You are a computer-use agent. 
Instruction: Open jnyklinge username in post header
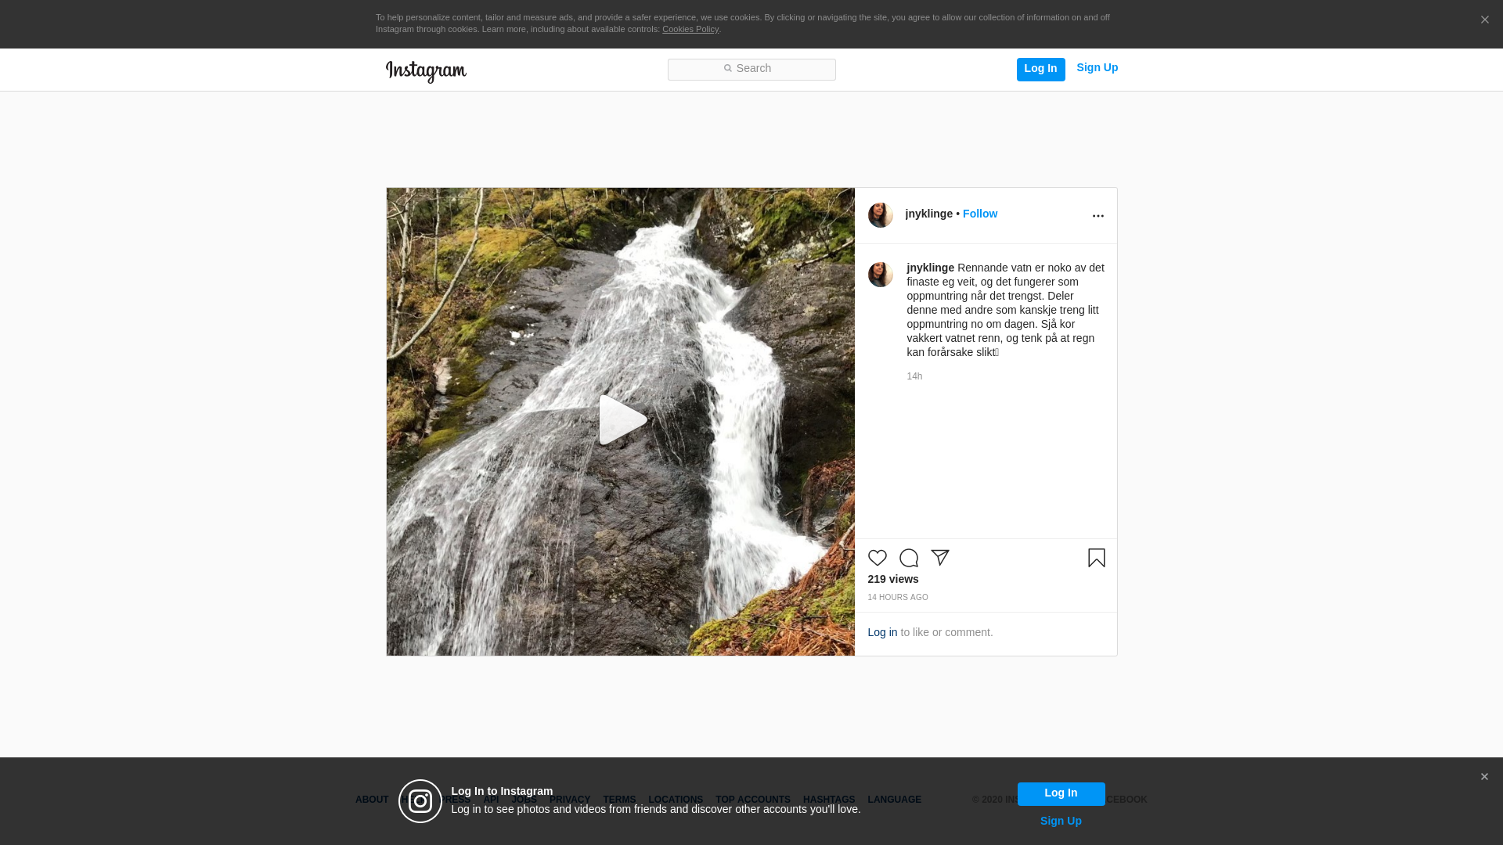point(928,214)
